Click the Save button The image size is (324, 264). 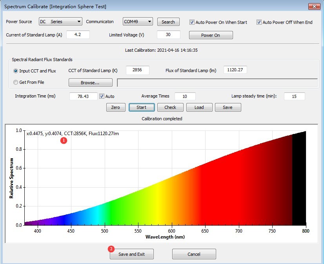(x=228, y=107)
